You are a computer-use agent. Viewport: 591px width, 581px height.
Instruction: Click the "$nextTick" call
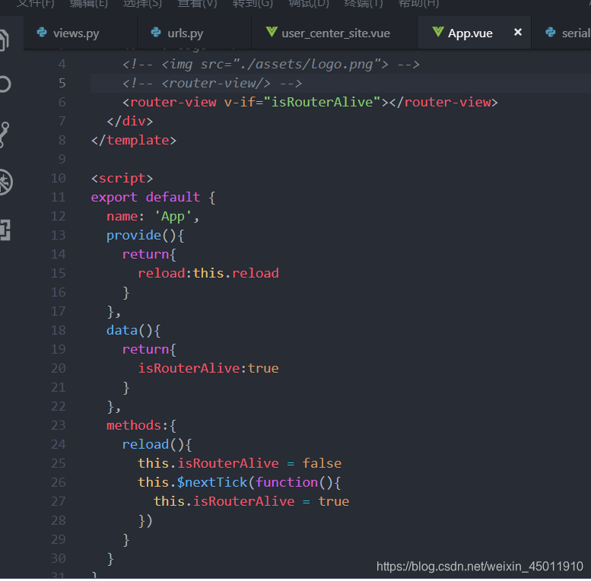pyautogui.click(x=212, y=482)
